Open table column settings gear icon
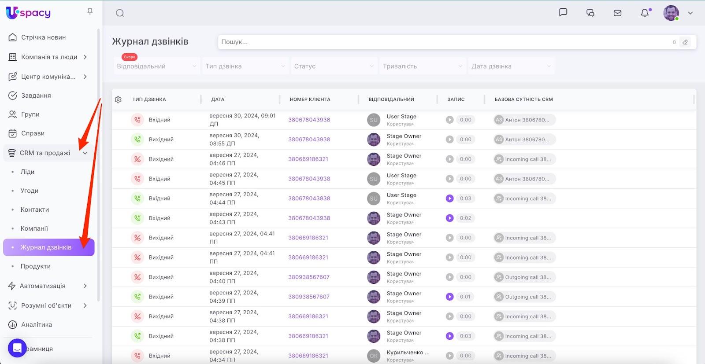This screenshot has width=705, height=364. [x=118, y=100]
